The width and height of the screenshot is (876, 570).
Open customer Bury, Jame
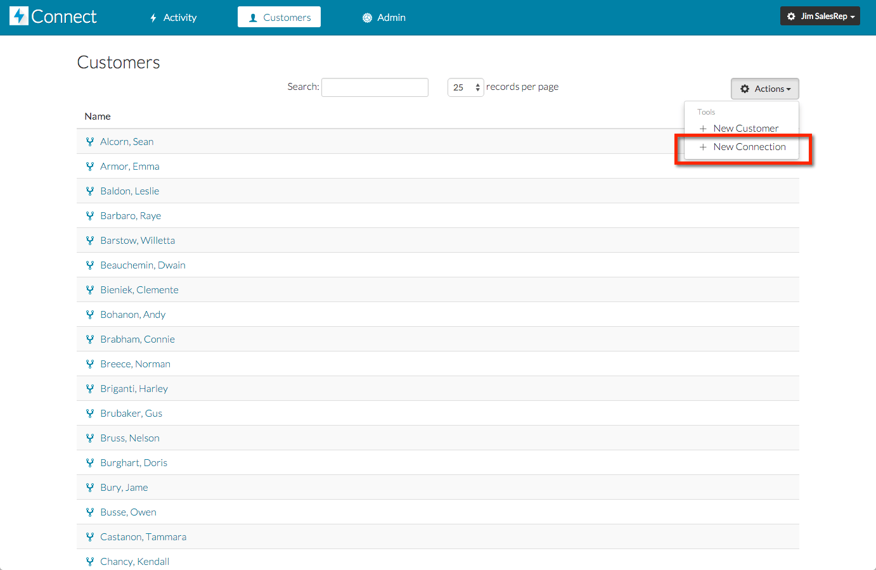point(124,488)
